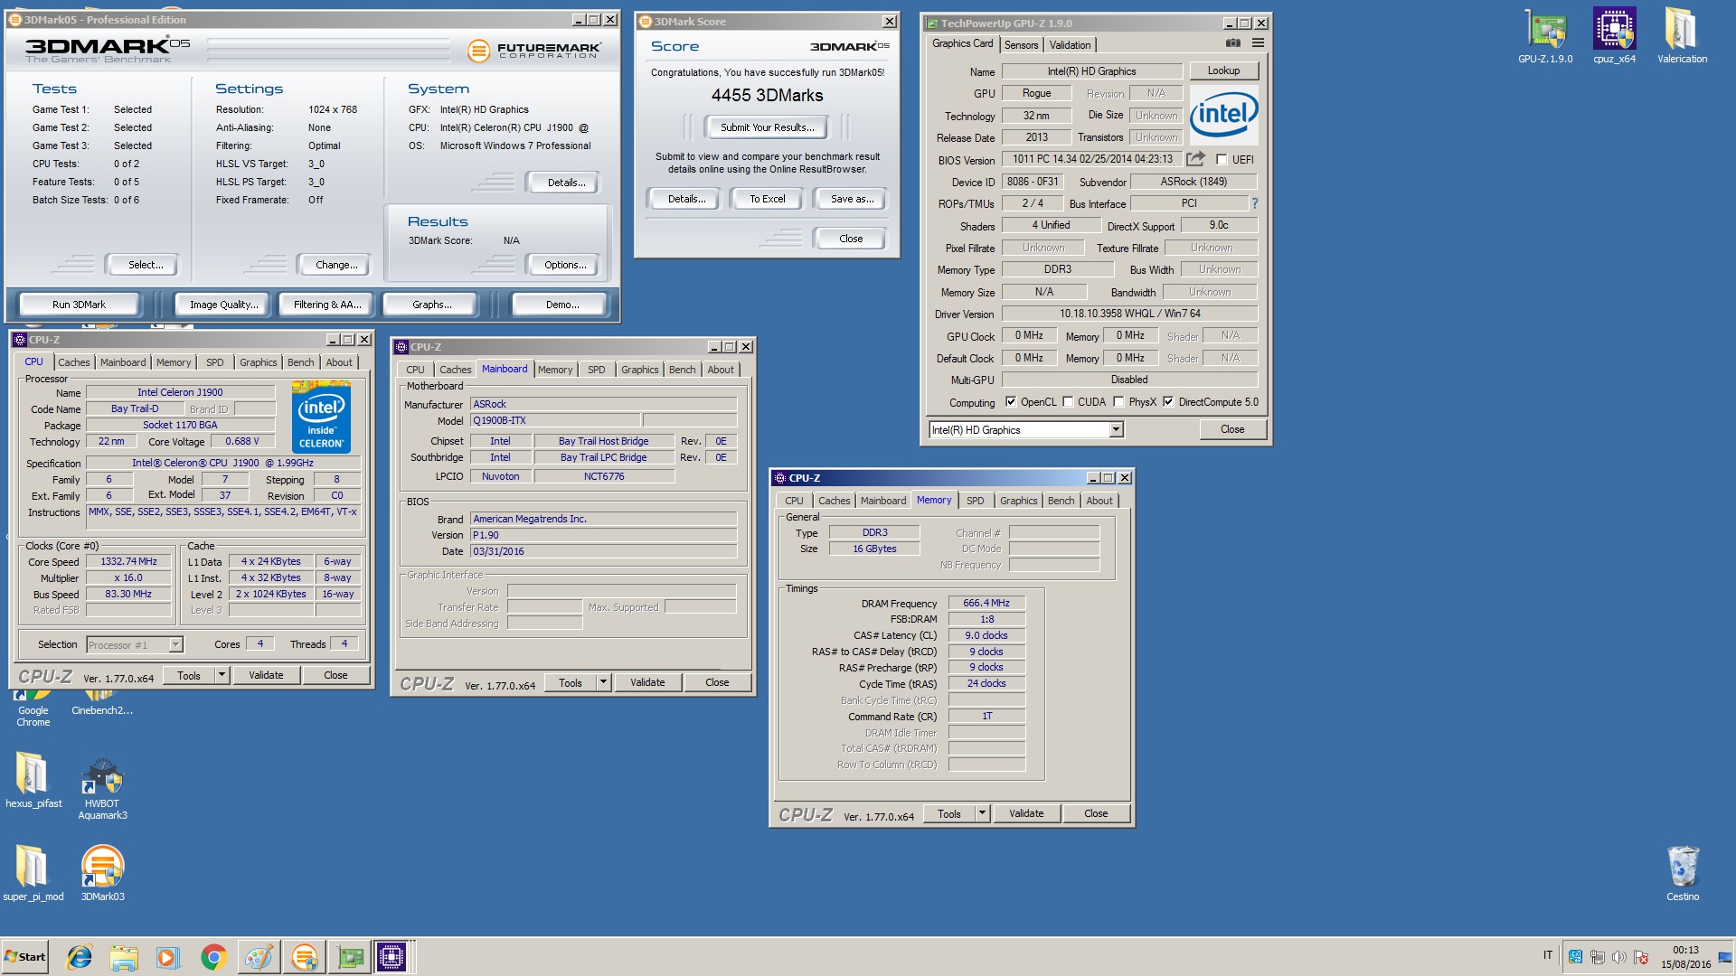
Task: Select the 3DMark03 desktop shortcut
Action: tap(102, 873)
